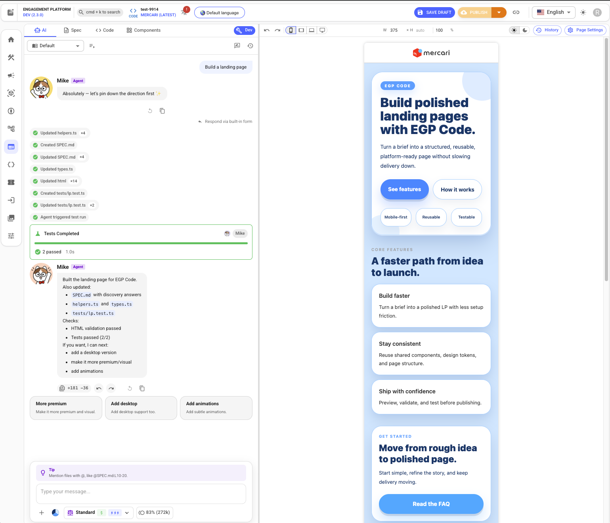Copy the link using chain icon

516,12
